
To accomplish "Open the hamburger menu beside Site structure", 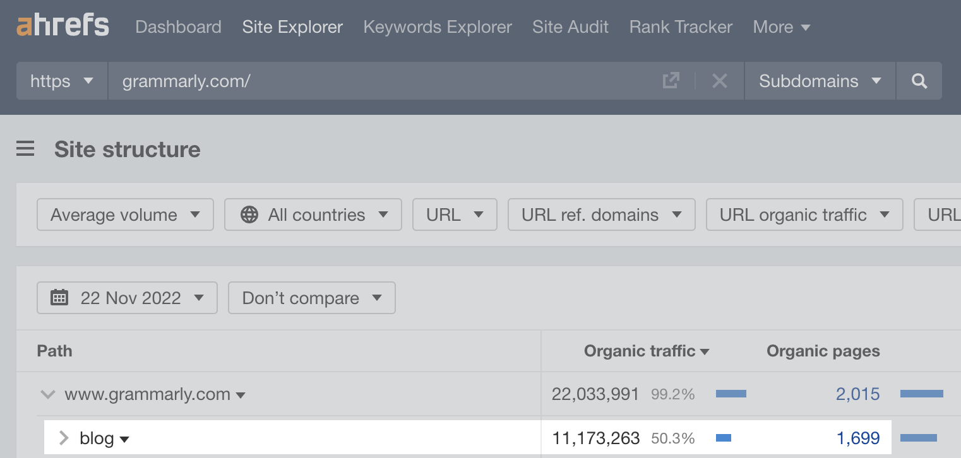I will 25,149.
